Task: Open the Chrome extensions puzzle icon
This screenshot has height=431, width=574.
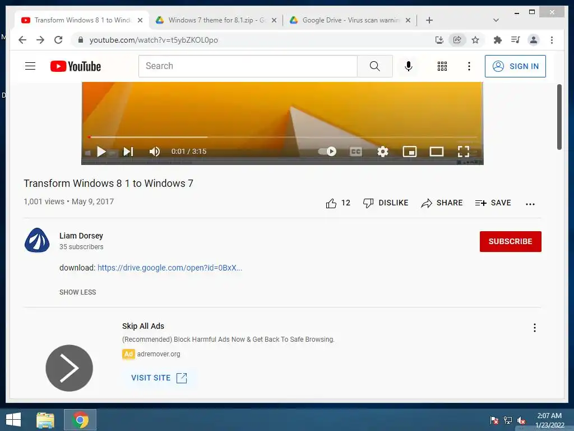Action: (x=498, y=40)
